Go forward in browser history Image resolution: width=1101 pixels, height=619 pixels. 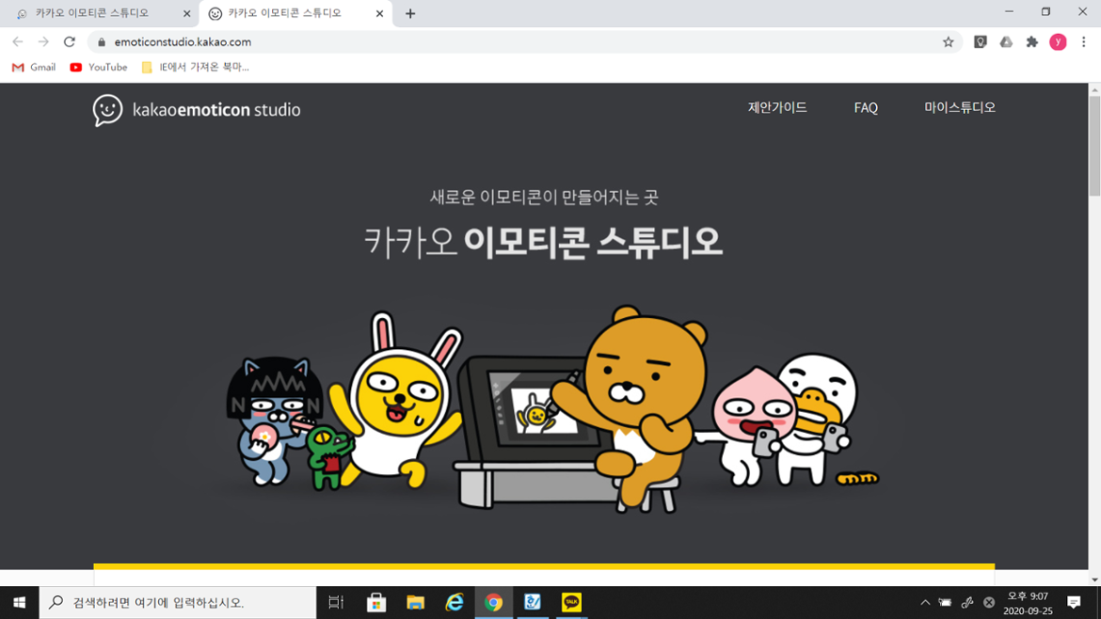coord(43,42)
